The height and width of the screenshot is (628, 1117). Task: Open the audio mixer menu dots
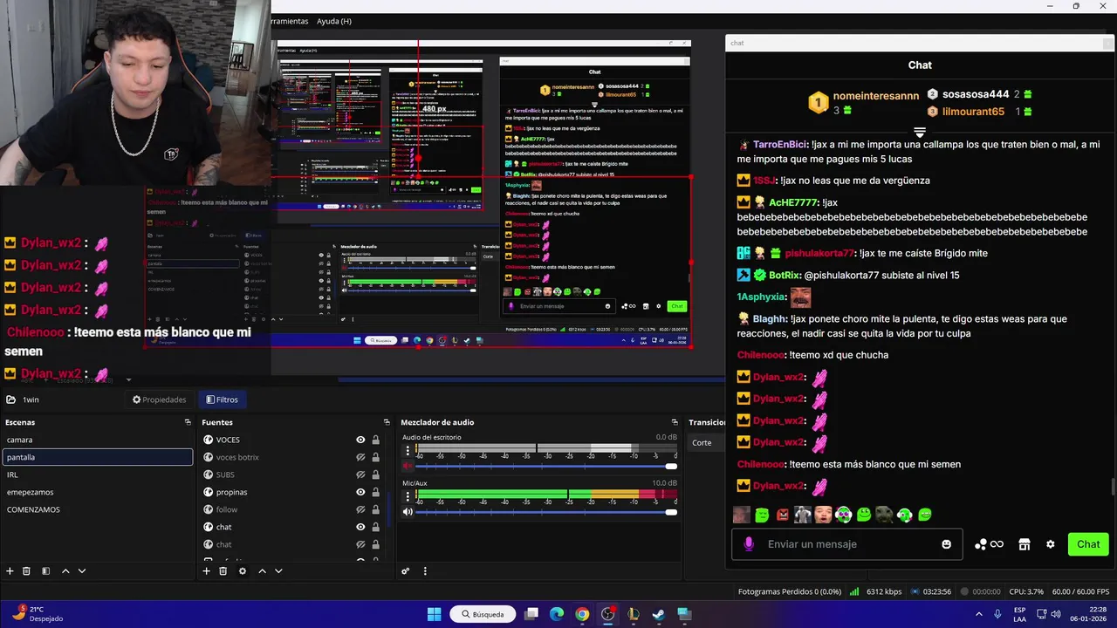click(425, 571)
